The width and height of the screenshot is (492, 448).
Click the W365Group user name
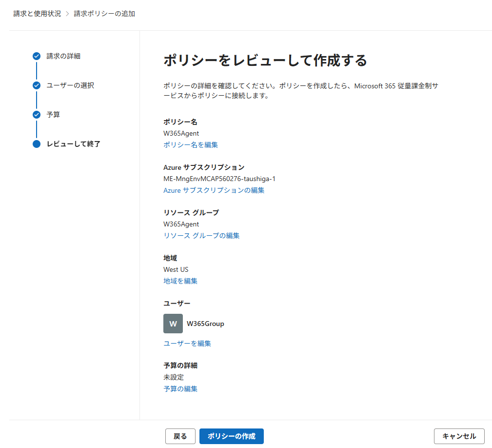tap(205, 324)
